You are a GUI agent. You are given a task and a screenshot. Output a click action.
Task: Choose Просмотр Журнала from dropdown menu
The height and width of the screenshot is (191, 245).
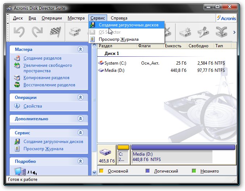127,39
